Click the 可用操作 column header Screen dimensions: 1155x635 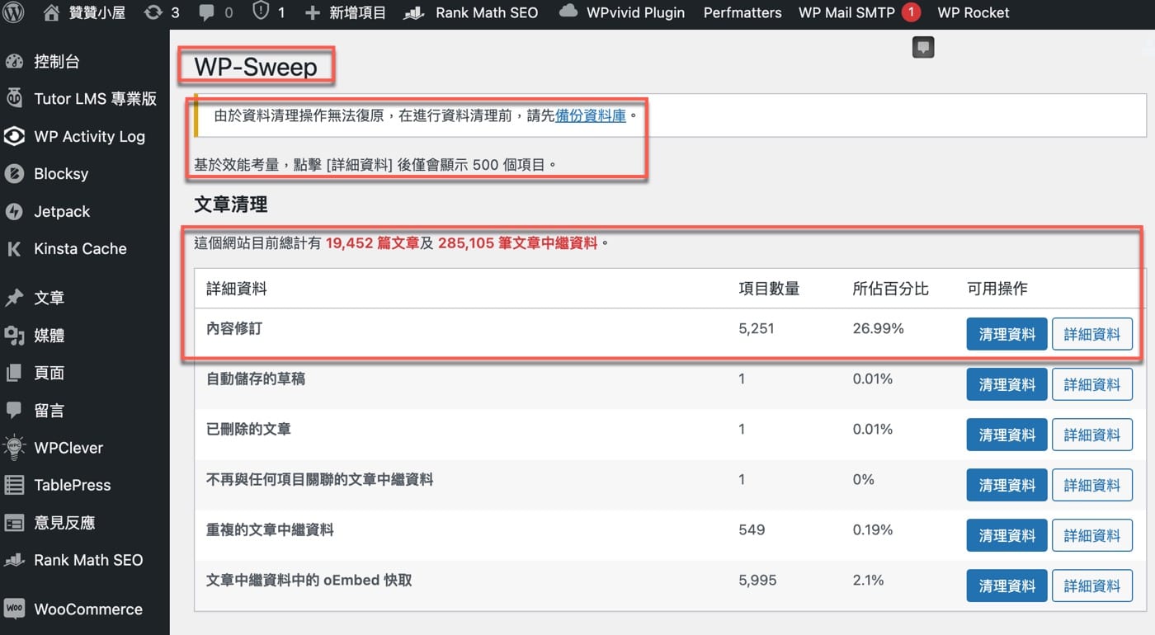[997, 289]
